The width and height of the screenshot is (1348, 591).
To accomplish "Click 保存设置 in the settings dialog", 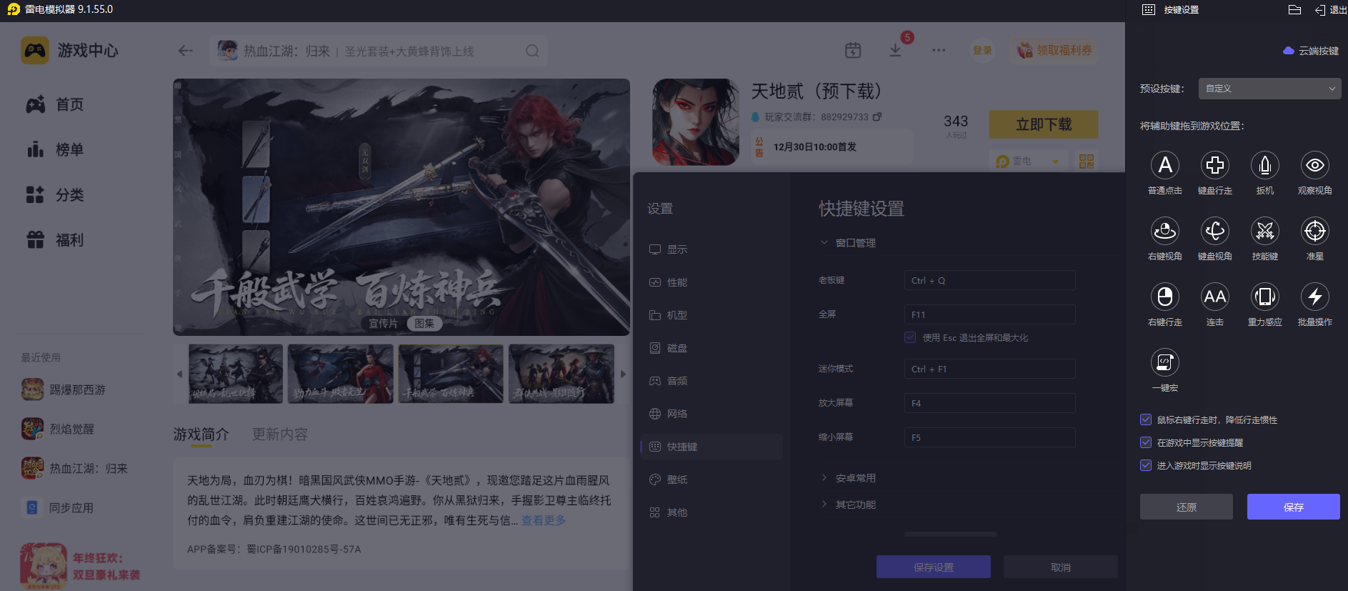I will [934, 567].
